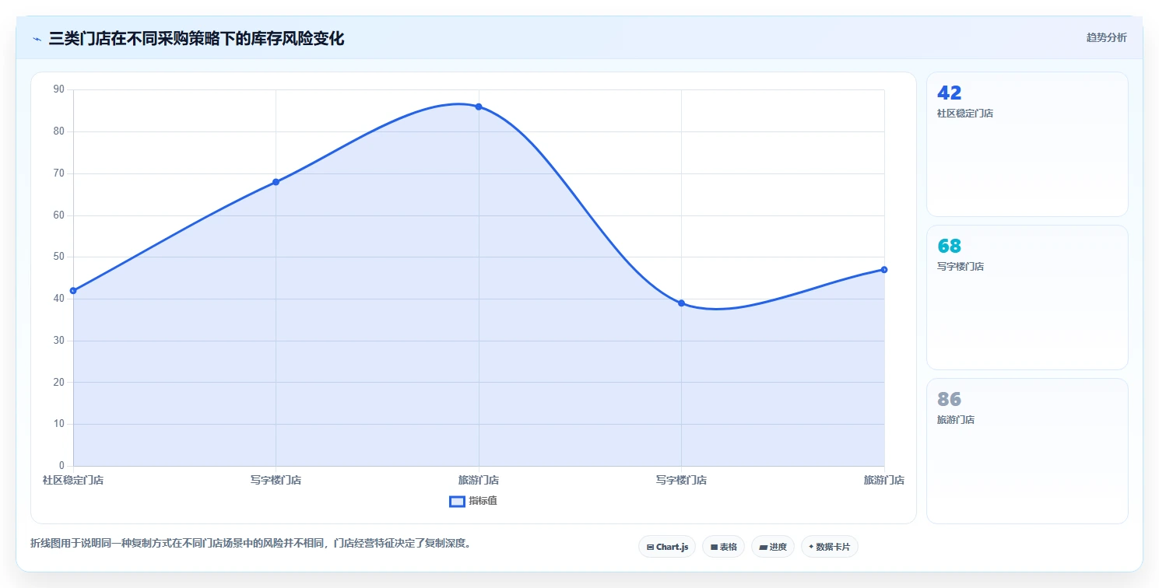Click the description text starting with 折线图用于说明
The width and height of the screenshot is (1159, 588).
tap(250, 543)
